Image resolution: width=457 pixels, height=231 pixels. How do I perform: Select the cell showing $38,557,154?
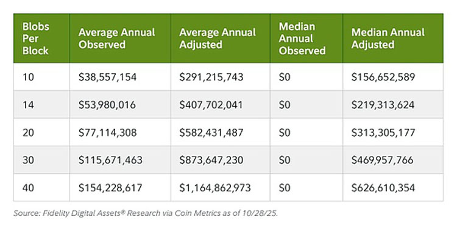(x=120, y=77)
